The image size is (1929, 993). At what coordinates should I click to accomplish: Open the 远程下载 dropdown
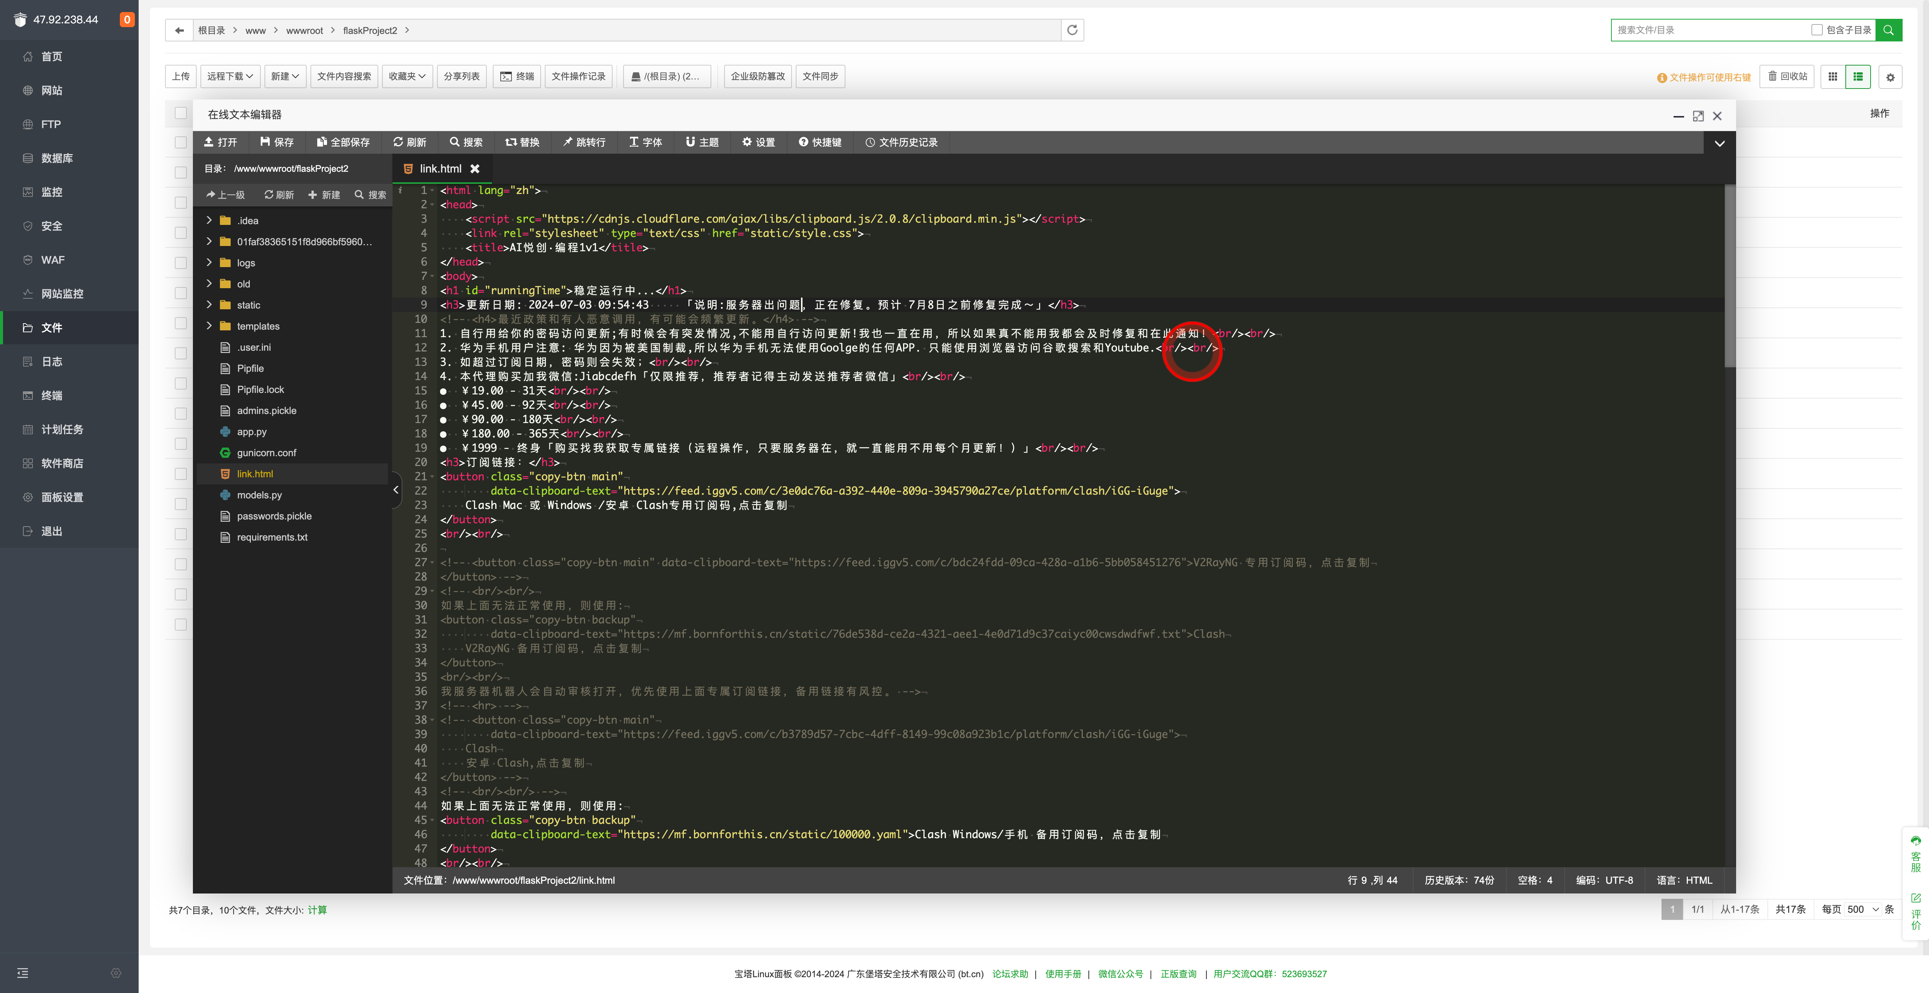231,76
